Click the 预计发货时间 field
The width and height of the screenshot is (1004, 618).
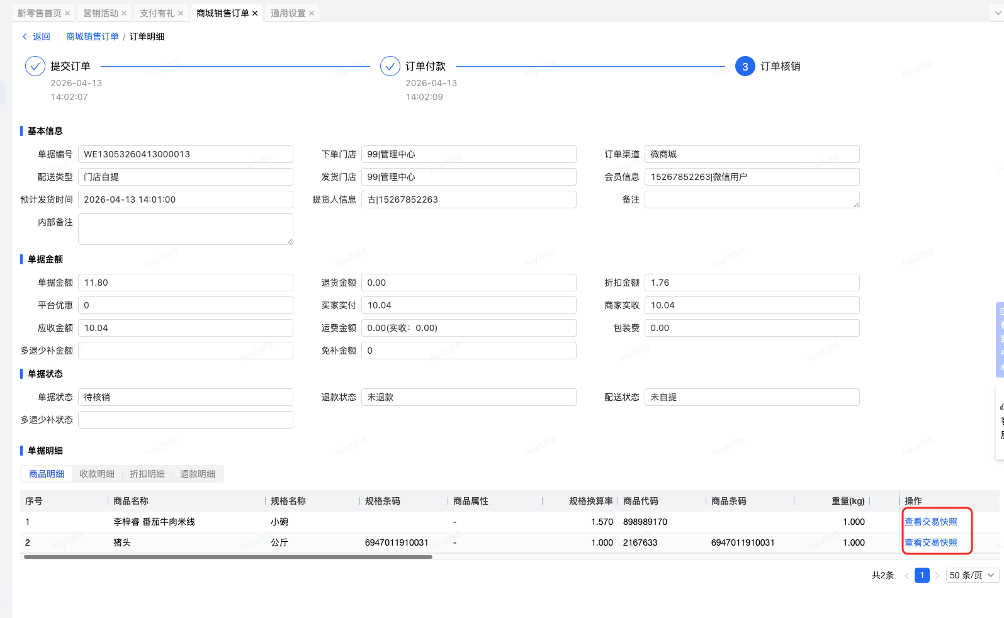pyautogui.click(x=186, y=199)
